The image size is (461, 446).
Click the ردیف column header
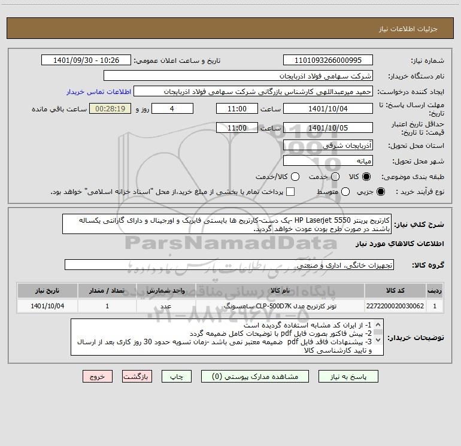[x=435, y=291]
